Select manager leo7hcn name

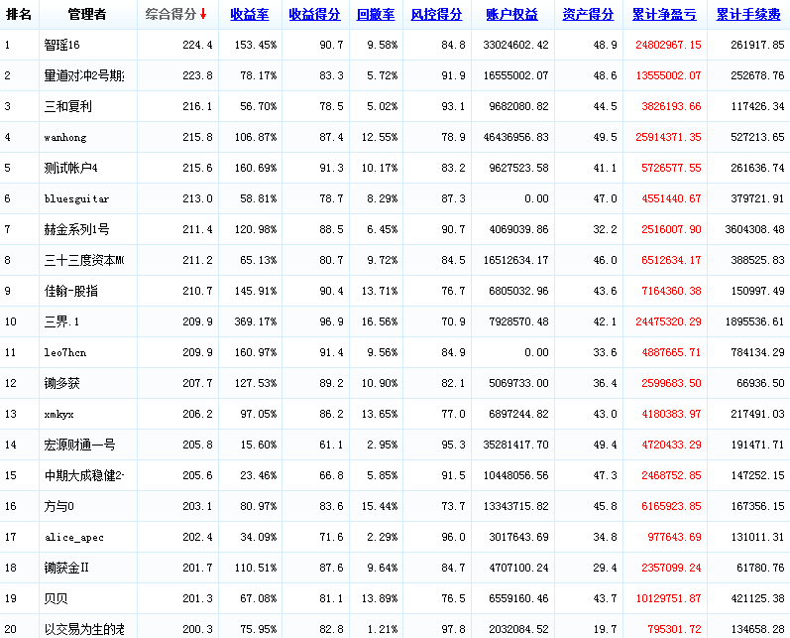65,353
